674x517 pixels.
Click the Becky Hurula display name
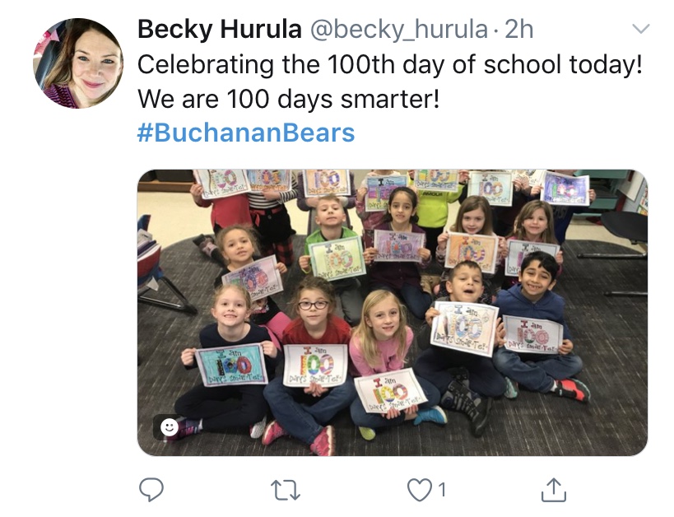click(x=219, y=30)
